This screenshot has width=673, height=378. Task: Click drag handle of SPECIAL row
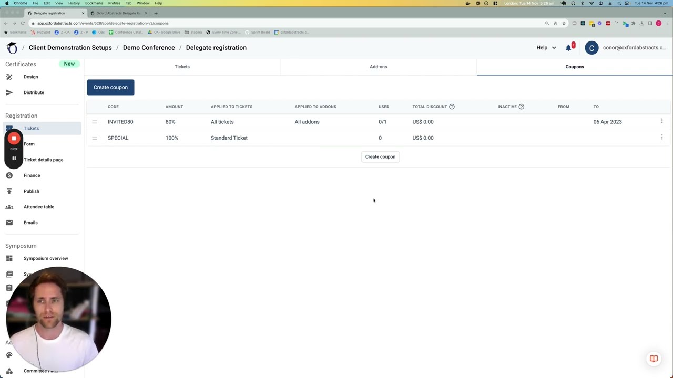pos(95,138)
